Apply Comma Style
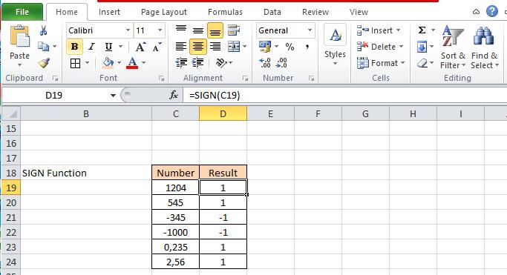Image resolution: width=507 pixels, height=275 pixels. [x=307, y=47]
